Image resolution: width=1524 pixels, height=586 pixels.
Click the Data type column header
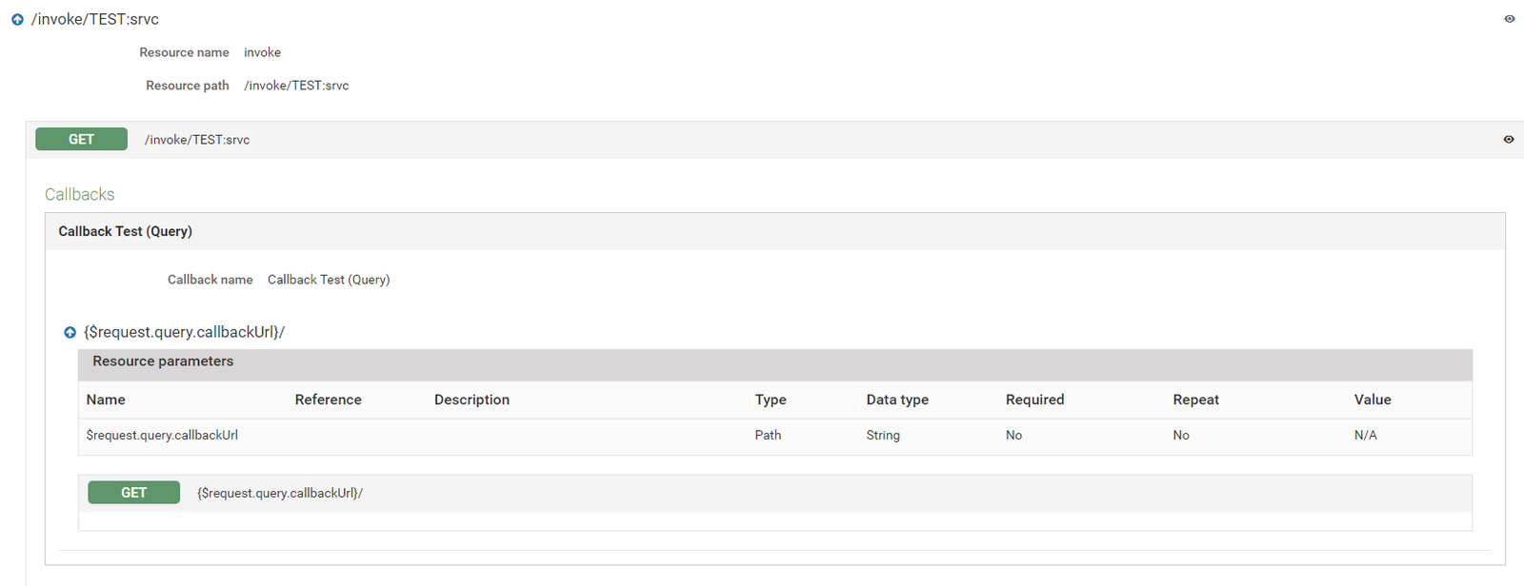tap(897, 400)
